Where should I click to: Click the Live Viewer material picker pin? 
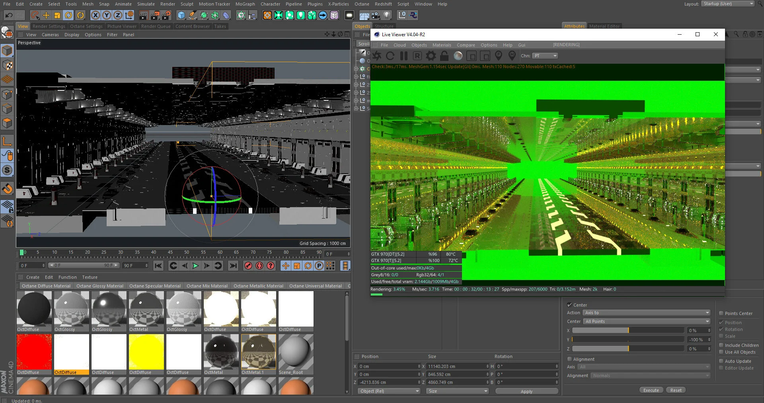pyautogui.click(x=512, y=56)
